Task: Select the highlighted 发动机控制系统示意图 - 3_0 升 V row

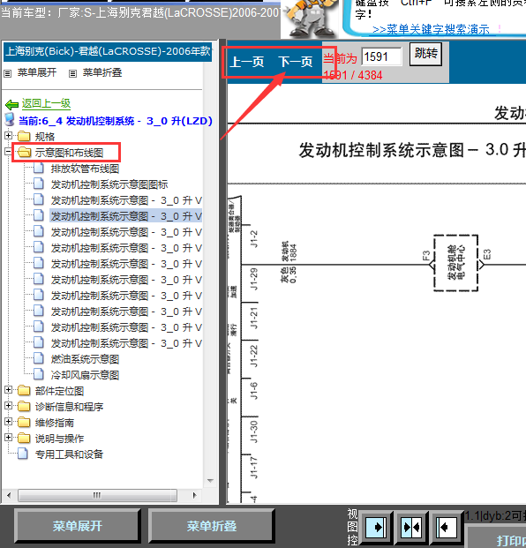Action: [126, 216]
